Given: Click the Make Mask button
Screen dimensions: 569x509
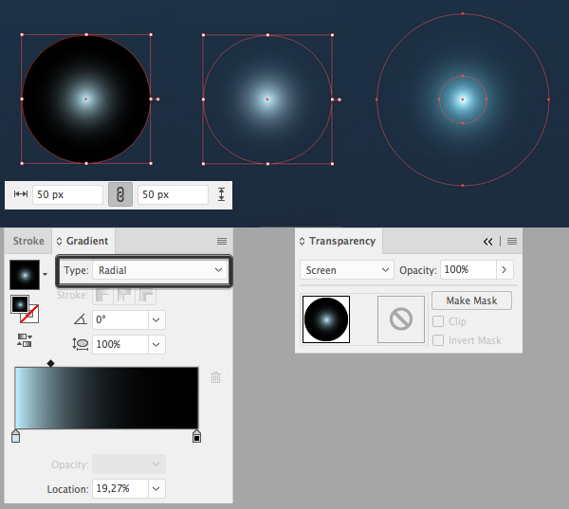Looking at the screenshot, I should click(471, 300).
